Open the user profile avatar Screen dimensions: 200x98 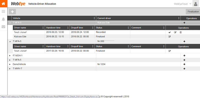(195, 4)
